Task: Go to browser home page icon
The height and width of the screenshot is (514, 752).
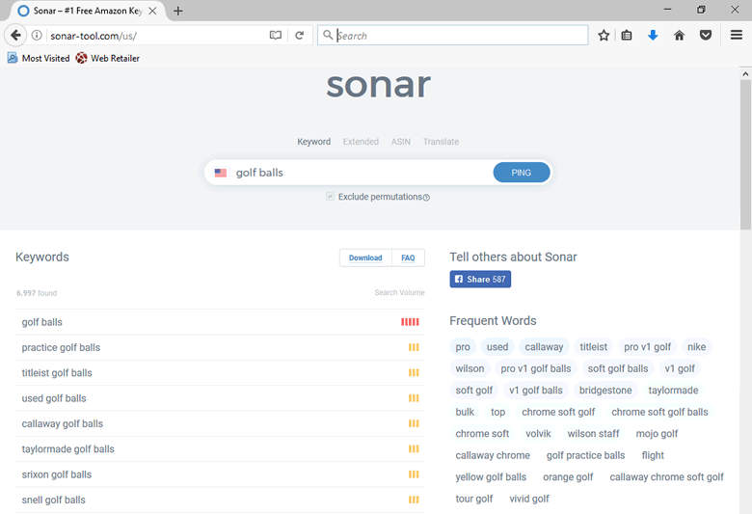Action: pos(679,36)
